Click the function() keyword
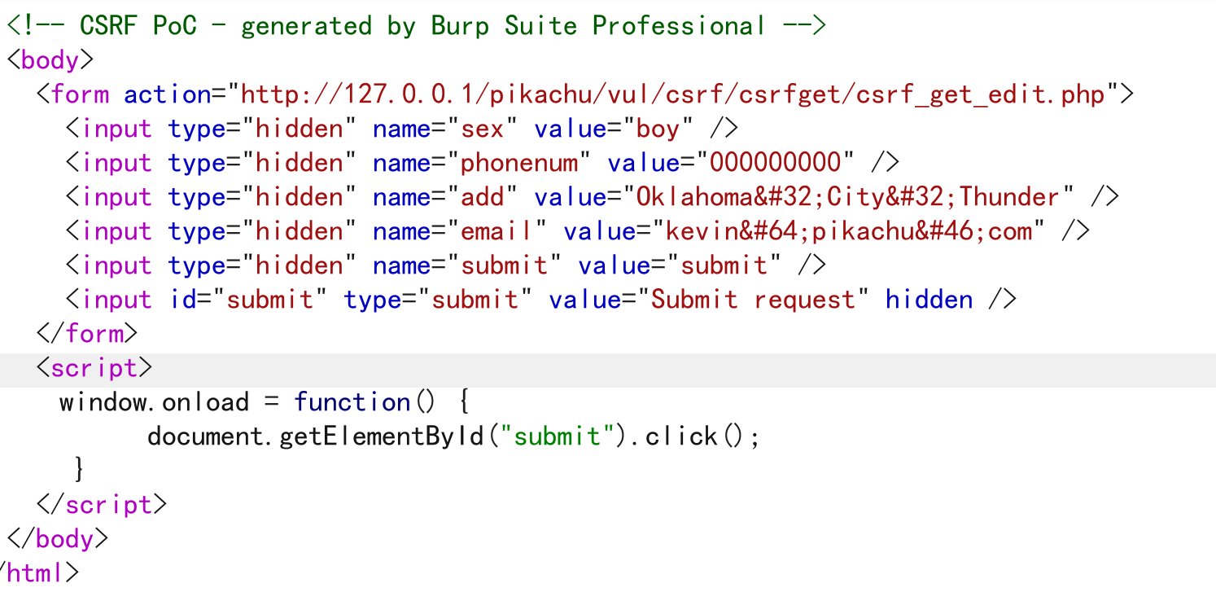This screenshot has height=592, width=1216. [365, 402]
